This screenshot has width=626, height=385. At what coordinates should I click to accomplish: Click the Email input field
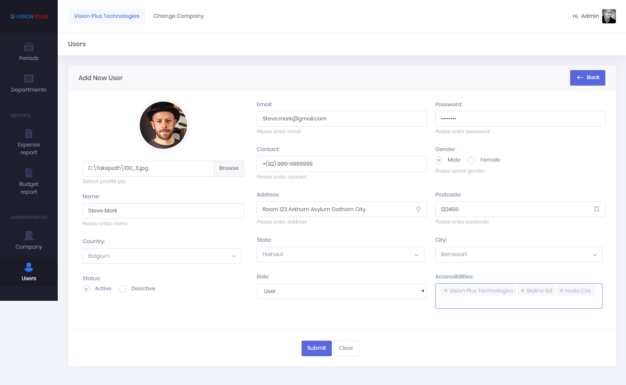341,119
